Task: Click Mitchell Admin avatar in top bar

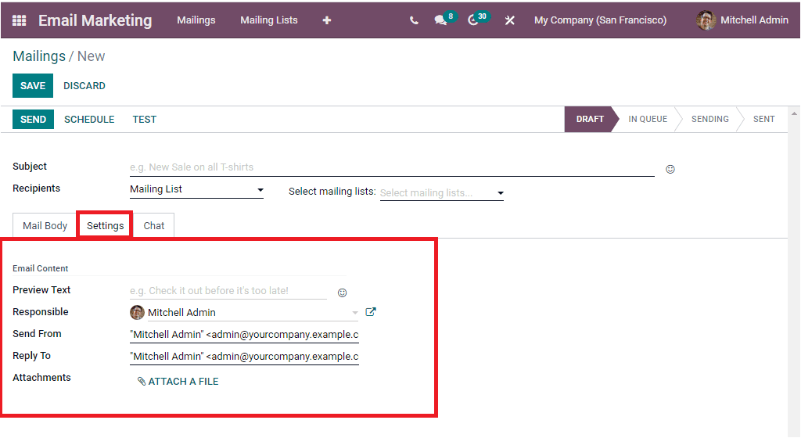Action: [706, 20]
